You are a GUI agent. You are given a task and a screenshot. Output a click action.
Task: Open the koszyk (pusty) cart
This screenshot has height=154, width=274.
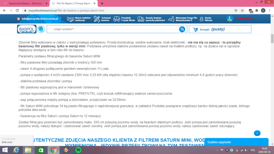point(220,29)
